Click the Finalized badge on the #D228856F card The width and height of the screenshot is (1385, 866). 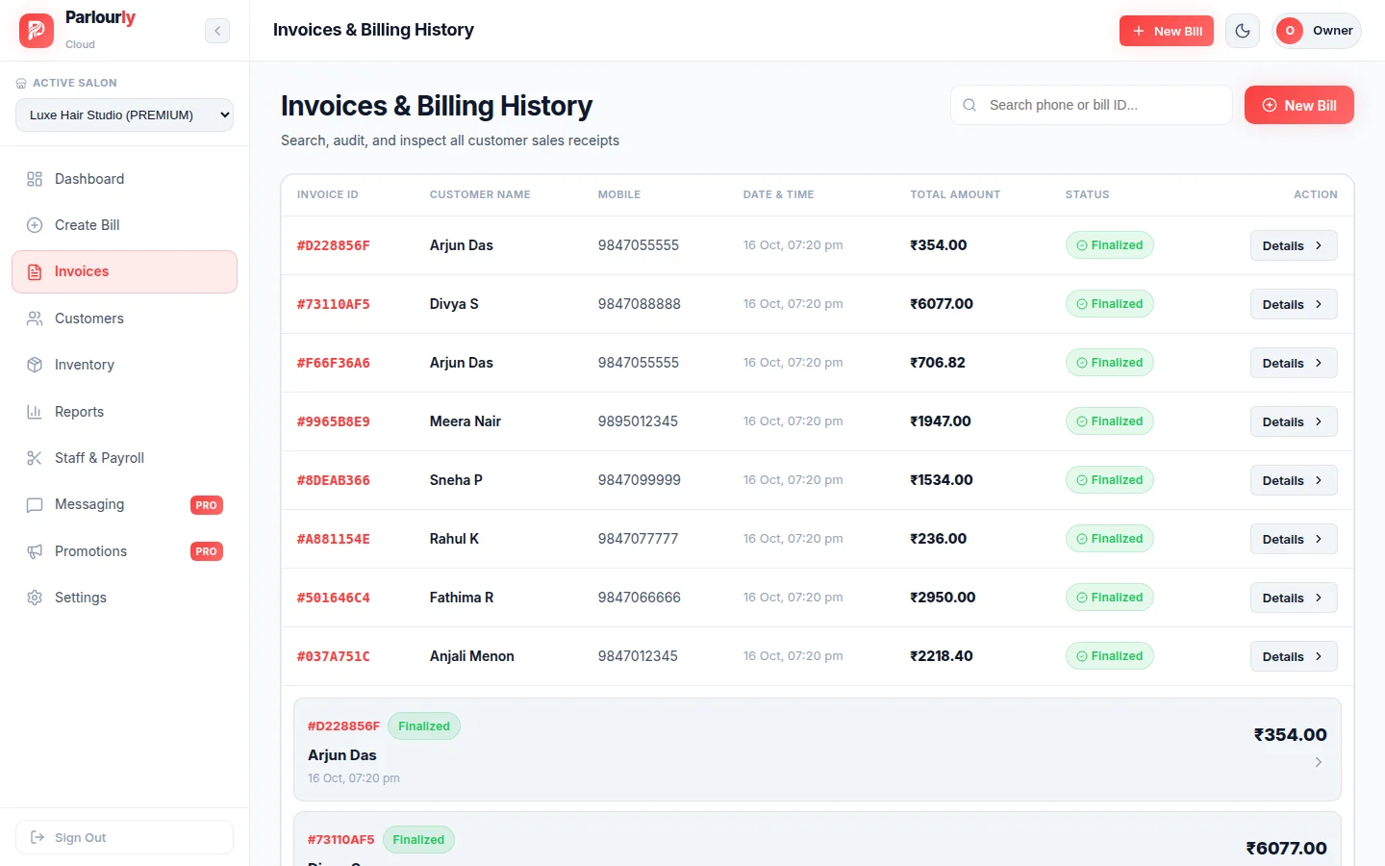click(424, 726)
